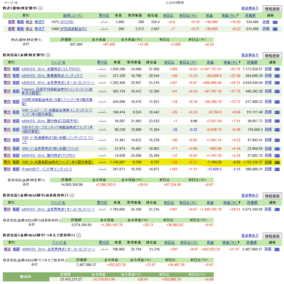Viewport: 284px width, 284px height.
Task: Click the envelope icon for iFreeNEXT インド株インデックス
Action: pyautogui.click(x=277, y=169)
